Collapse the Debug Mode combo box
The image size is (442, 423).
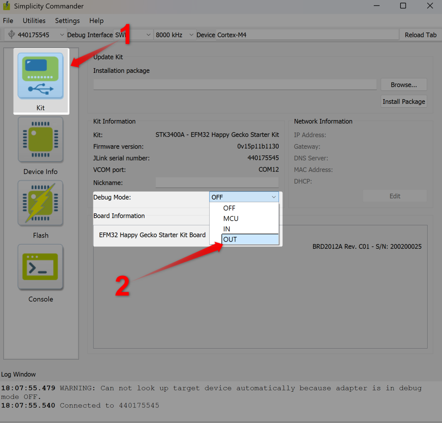244,197
